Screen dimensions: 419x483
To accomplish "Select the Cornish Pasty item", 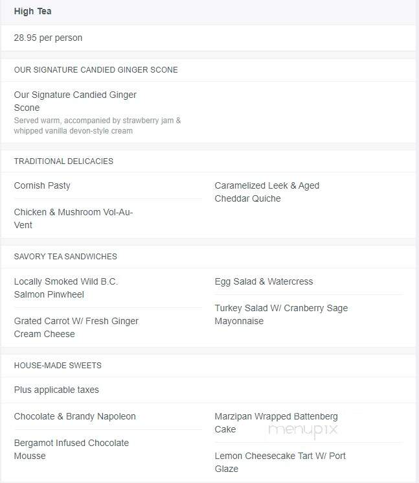I will (42, 186).
